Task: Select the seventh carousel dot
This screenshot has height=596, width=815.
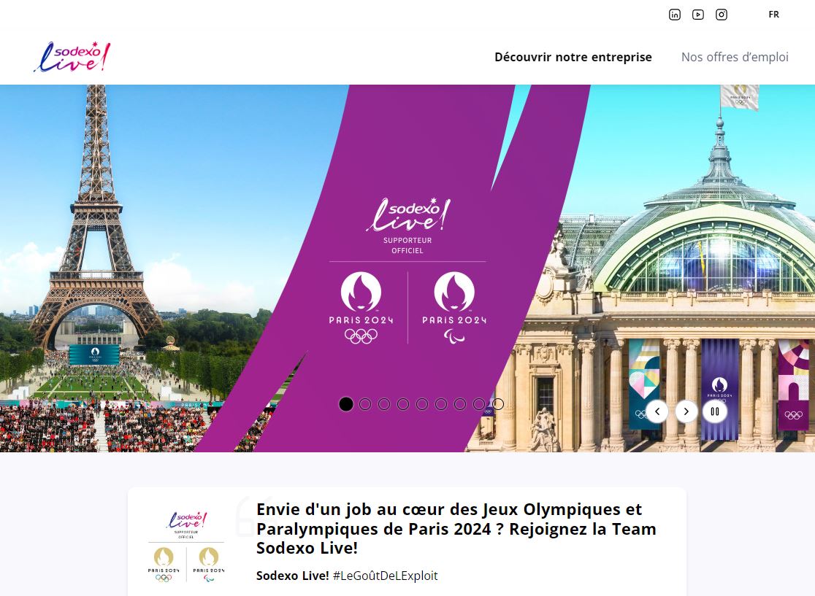Action: click(460, 404)
